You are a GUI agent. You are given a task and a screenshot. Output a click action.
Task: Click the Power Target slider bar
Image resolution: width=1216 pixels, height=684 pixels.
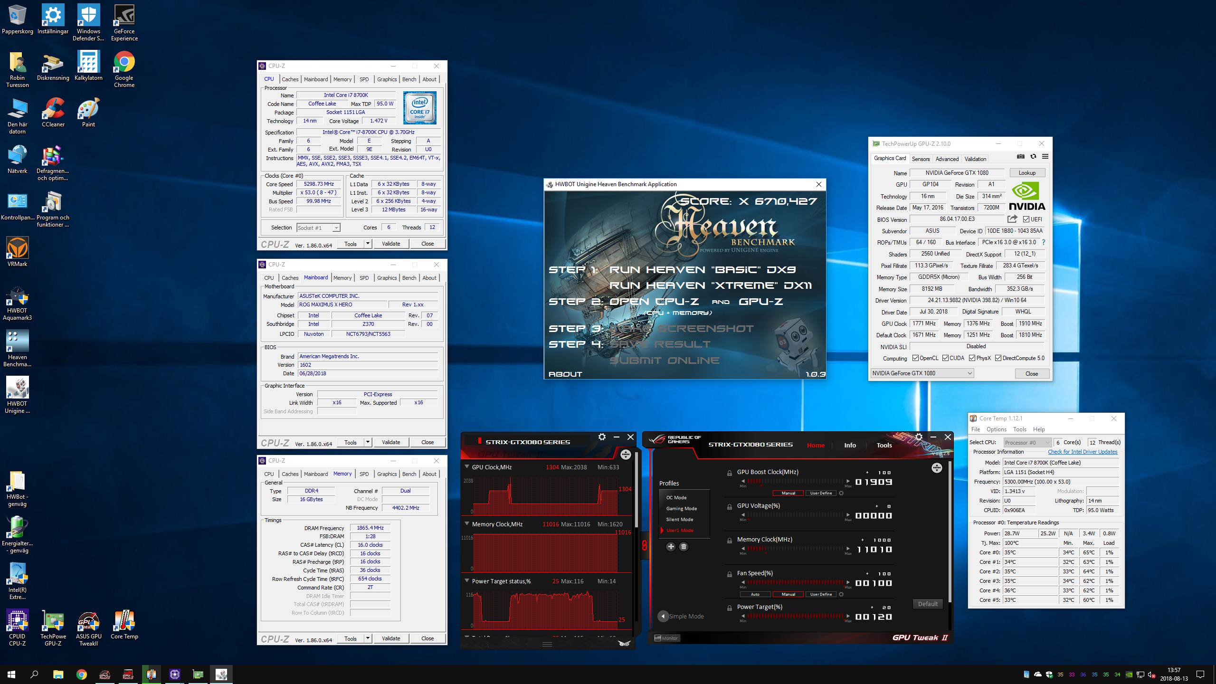[x=795, y=617]
